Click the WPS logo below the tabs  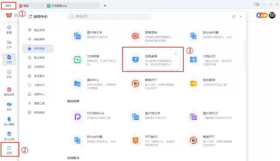click(9, 16)
